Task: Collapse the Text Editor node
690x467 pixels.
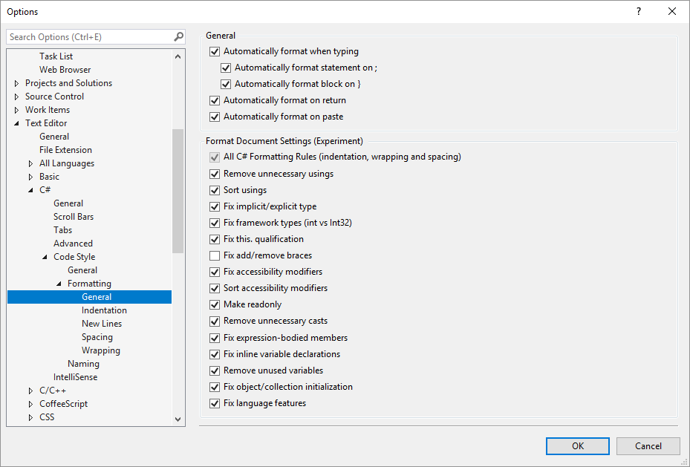Action: (x=16, y=123)
